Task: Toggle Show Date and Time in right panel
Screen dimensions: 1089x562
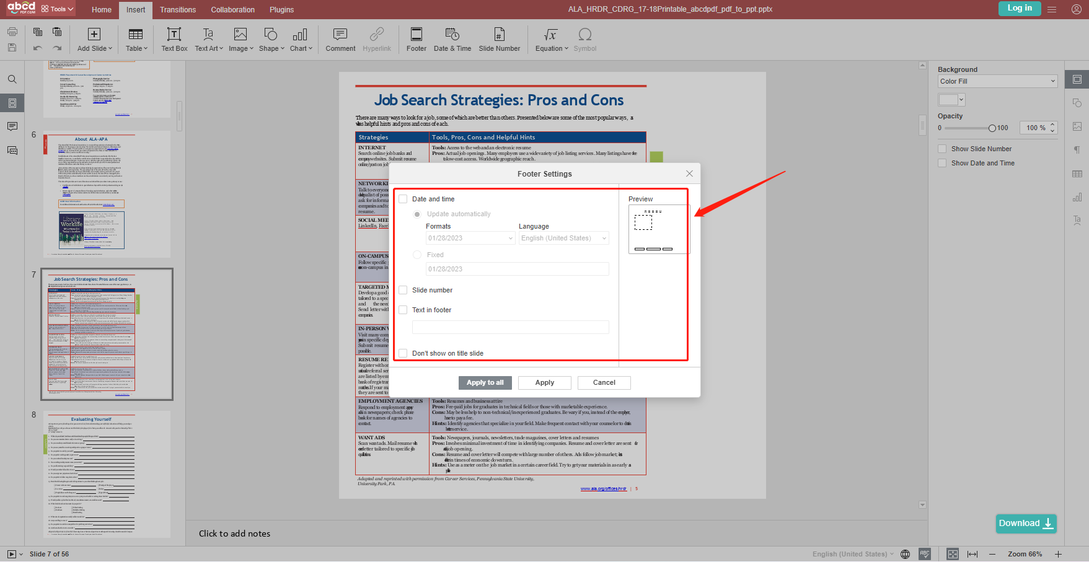Action: click(942, 163)
